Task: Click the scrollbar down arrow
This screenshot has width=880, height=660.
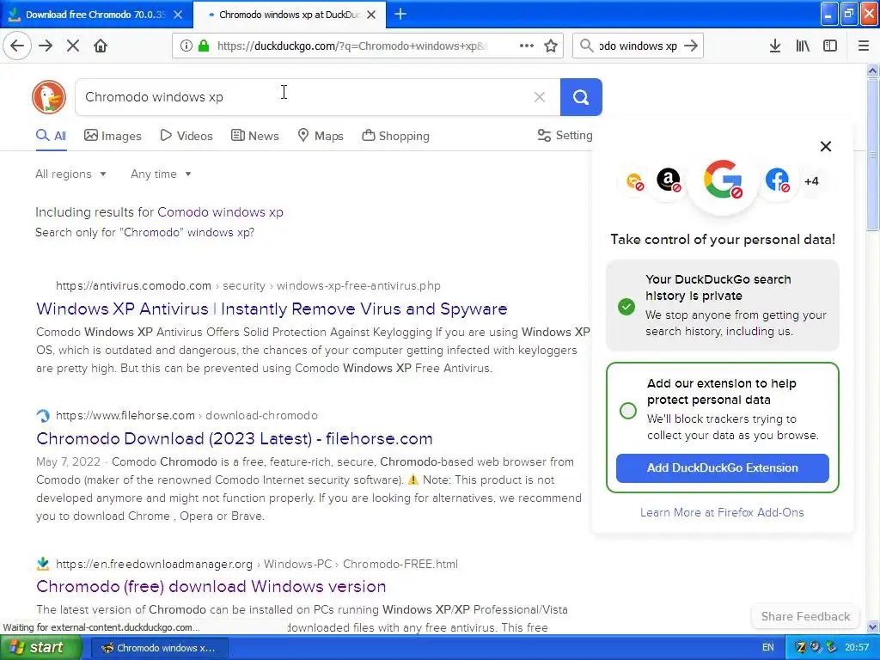Action: tap(872, 626)
